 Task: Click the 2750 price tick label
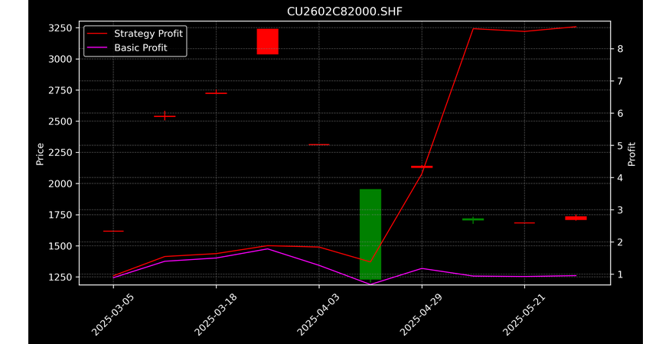point(60,90)
